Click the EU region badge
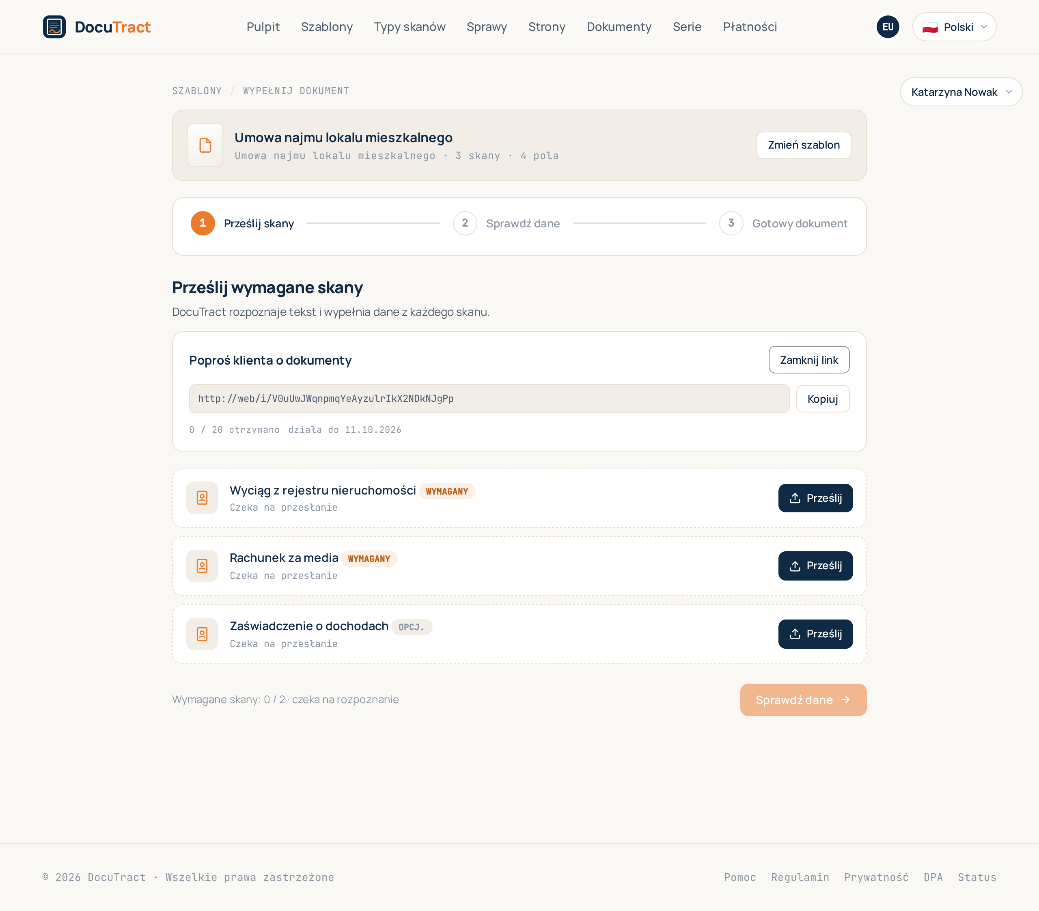The width and height of the screenshot is (1039, 911). (x=888, y=27)
